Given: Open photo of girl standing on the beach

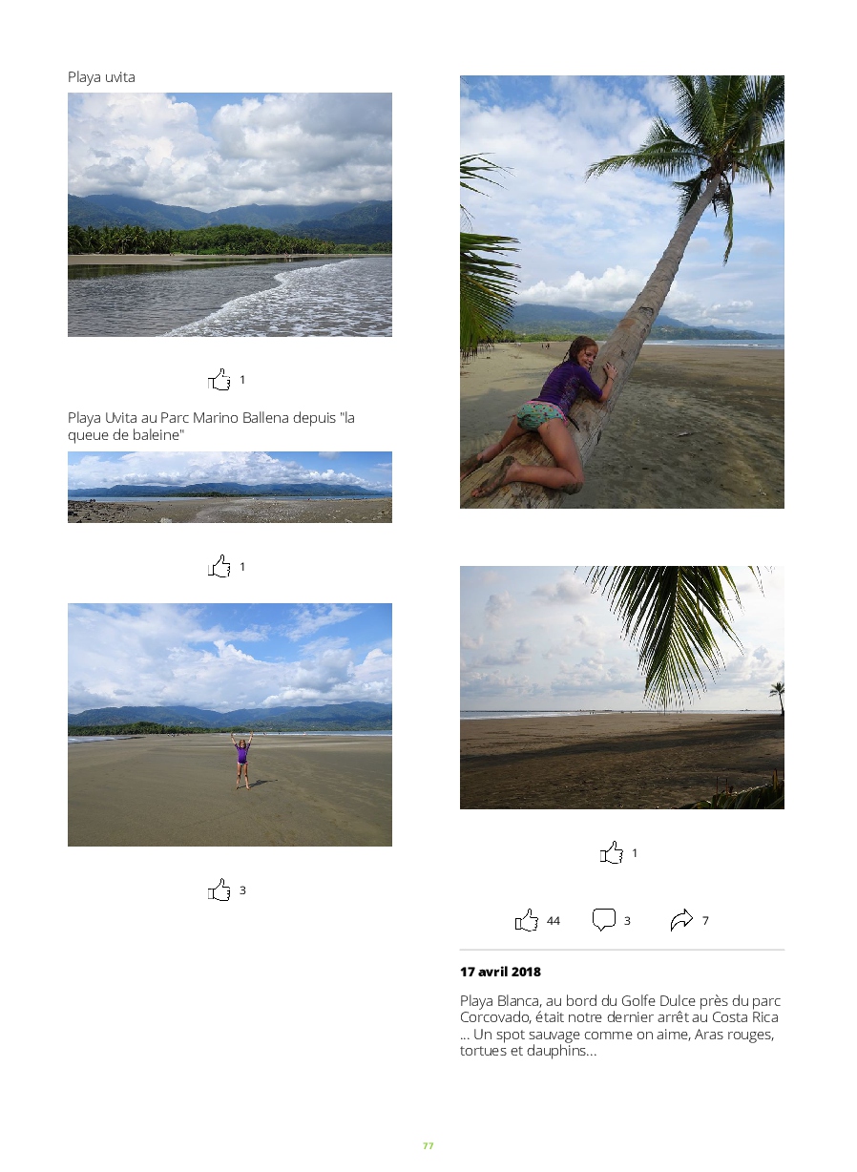Looking at the screenshot, I should pos(230,724).
